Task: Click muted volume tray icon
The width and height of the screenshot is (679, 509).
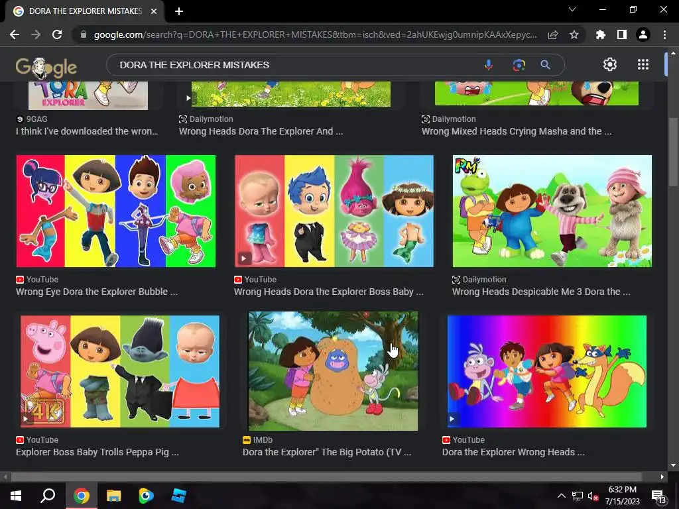Action: (593, 496)
